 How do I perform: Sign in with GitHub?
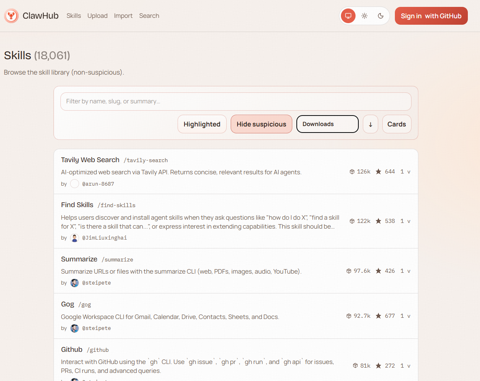pos(431,16)
